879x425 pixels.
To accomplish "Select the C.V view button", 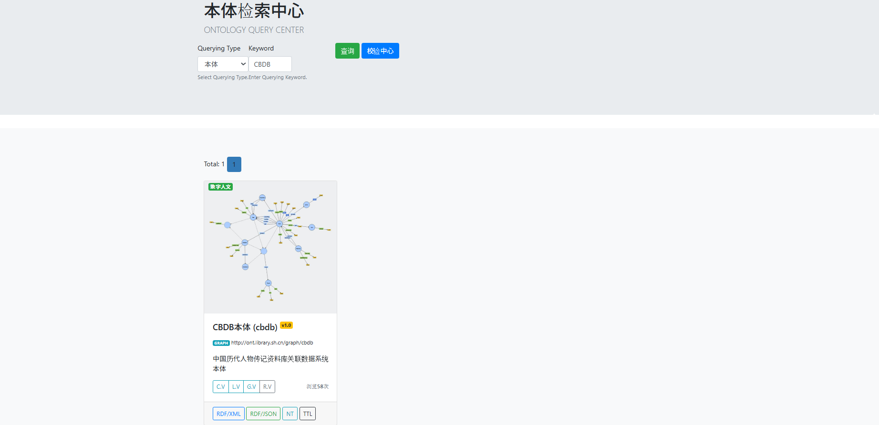I will pyautogui.click(x=220, y=387).
